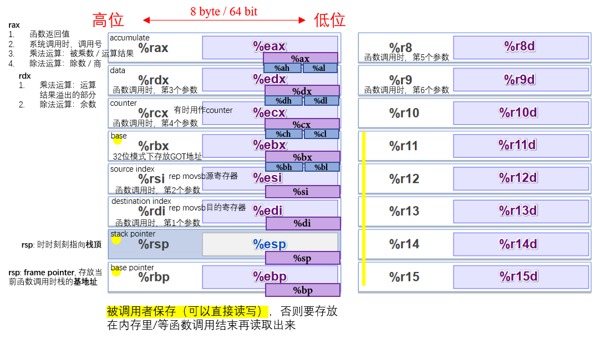
Task: Click the 'rdx' heading on left notes
Action: [25, 76]
